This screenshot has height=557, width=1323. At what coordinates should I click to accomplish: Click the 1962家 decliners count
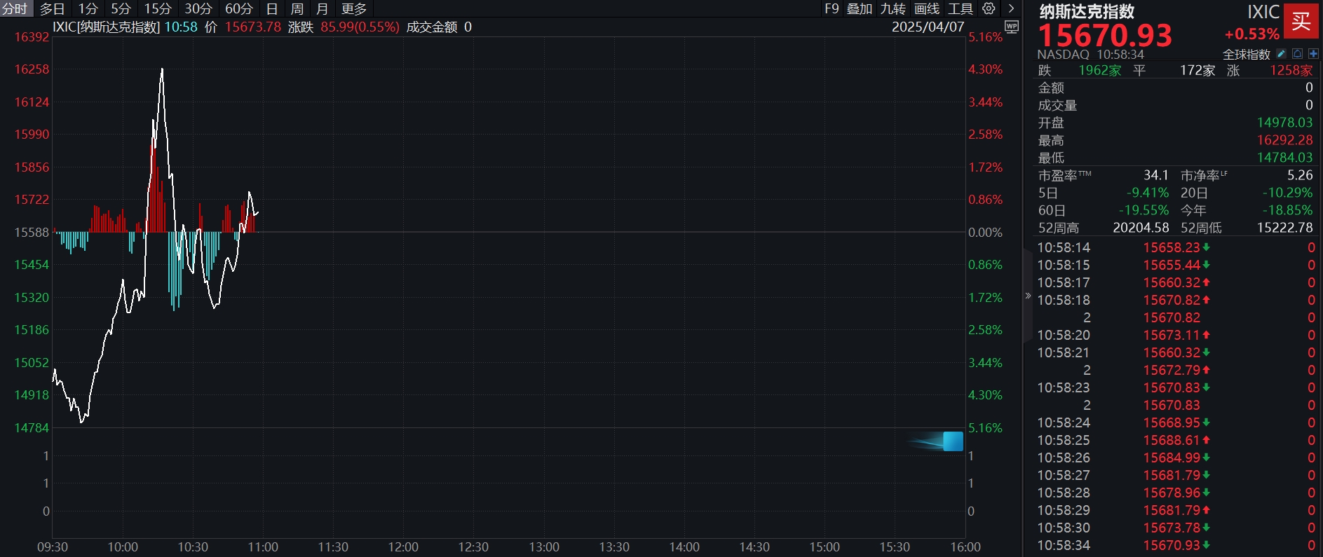(1100, 70)
